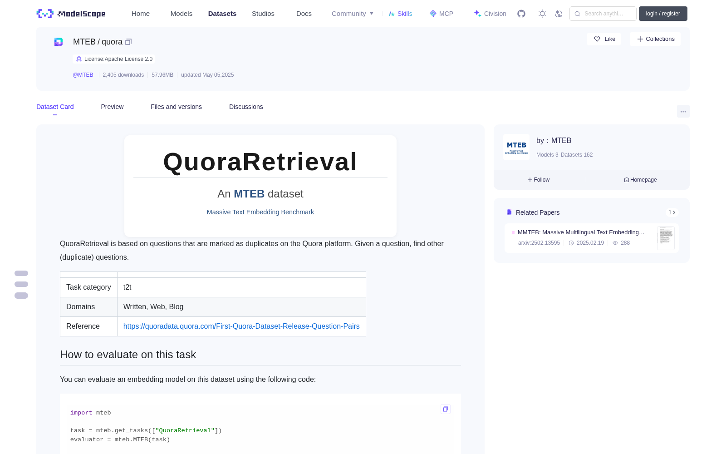Click the QuoraRetrieval title heading

[x=260, y=162]
